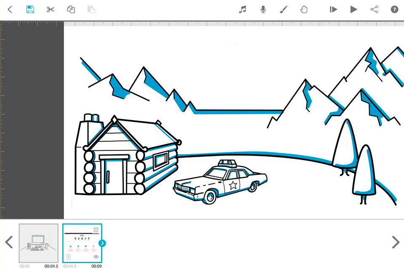The width and height of the screenshot is (404, 269).
Task: Select the microphone to record a voiceover
Action: point(263,9)
